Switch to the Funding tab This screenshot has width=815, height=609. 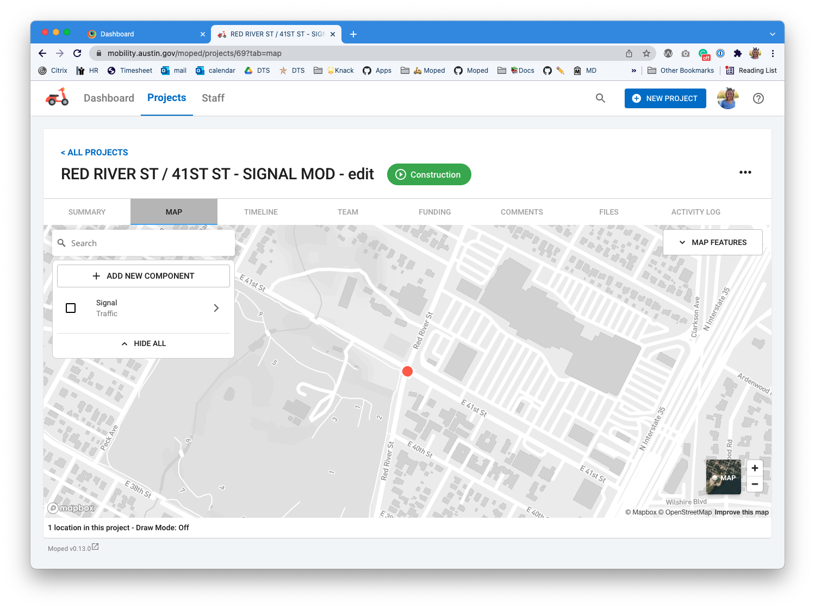point(435,212)
